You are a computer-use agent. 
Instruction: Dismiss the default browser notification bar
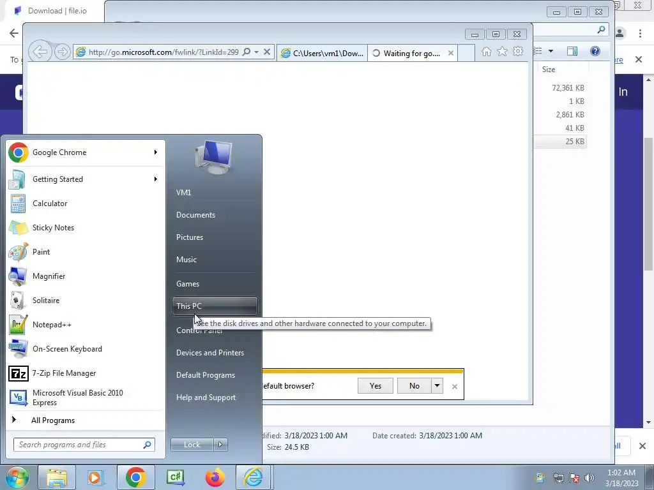(455, 387)
